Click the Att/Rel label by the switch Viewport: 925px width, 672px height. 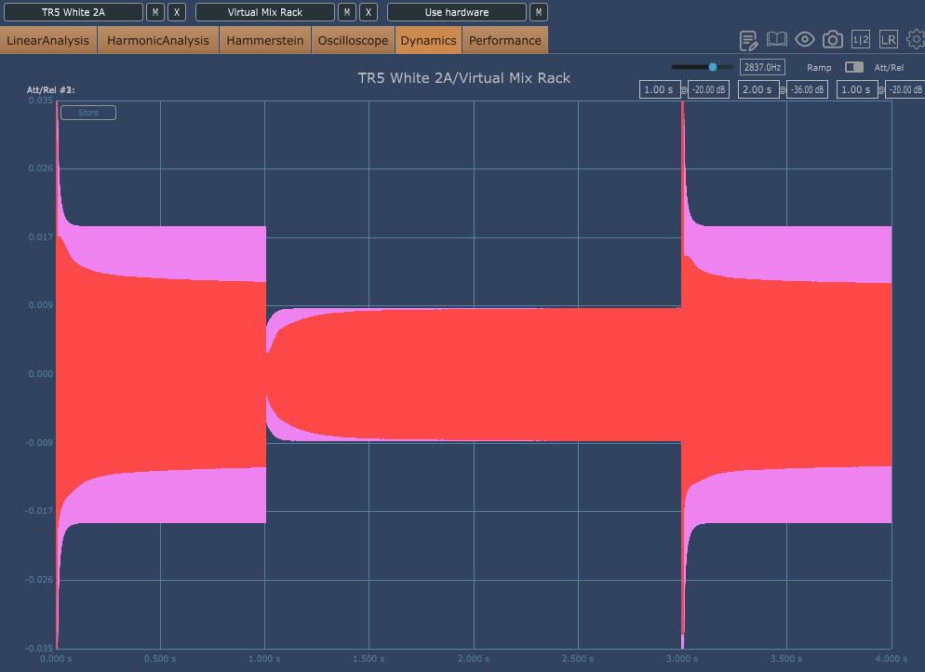click(x=889, y=68)
